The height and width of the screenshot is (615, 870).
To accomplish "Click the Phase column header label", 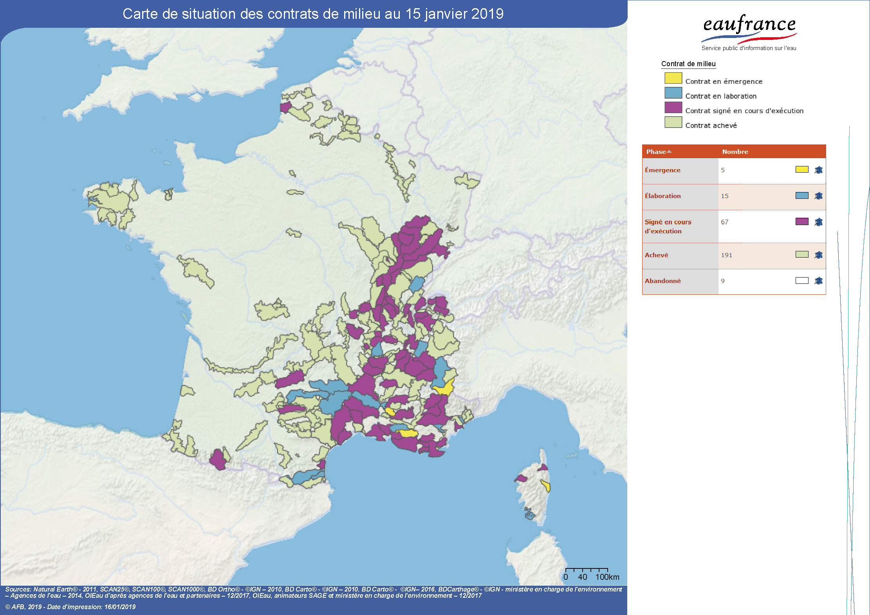I will (x=656, y=151).
